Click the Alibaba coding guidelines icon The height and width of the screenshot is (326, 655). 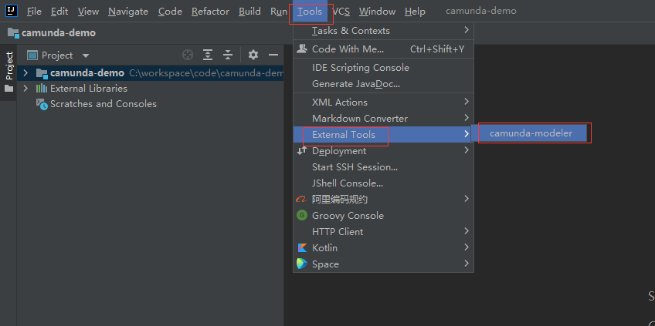point(301,200)
